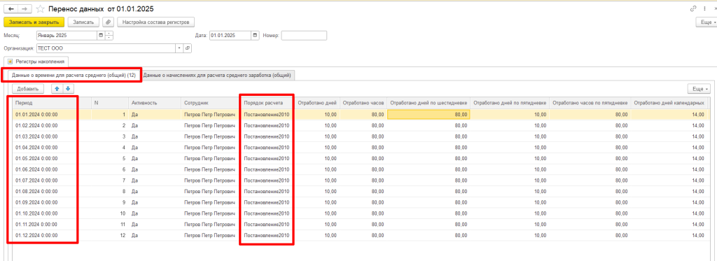The height and width of the screenshot is (261, 717).
Task: Select period cell 01.03.2024 0:00:00
Action: point(51,136)
